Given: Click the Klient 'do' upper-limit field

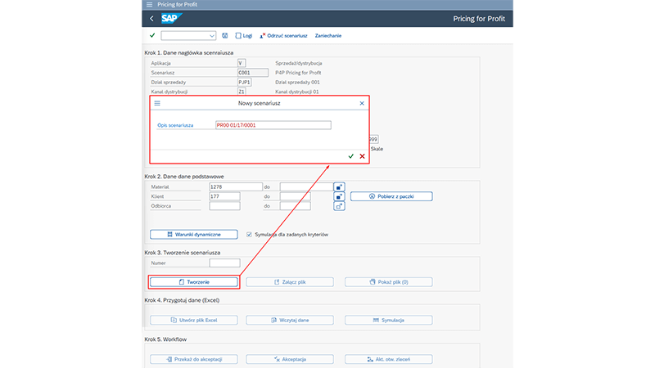Looking at the screenshot, I should click(x=296, y=196).
